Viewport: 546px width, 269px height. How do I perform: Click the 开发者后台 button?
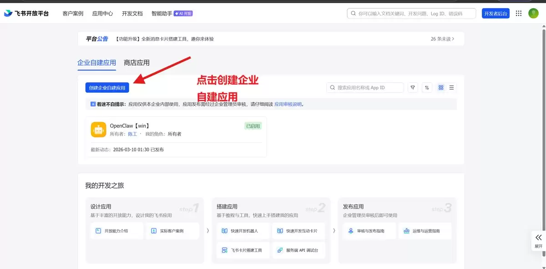pos(495,14)
